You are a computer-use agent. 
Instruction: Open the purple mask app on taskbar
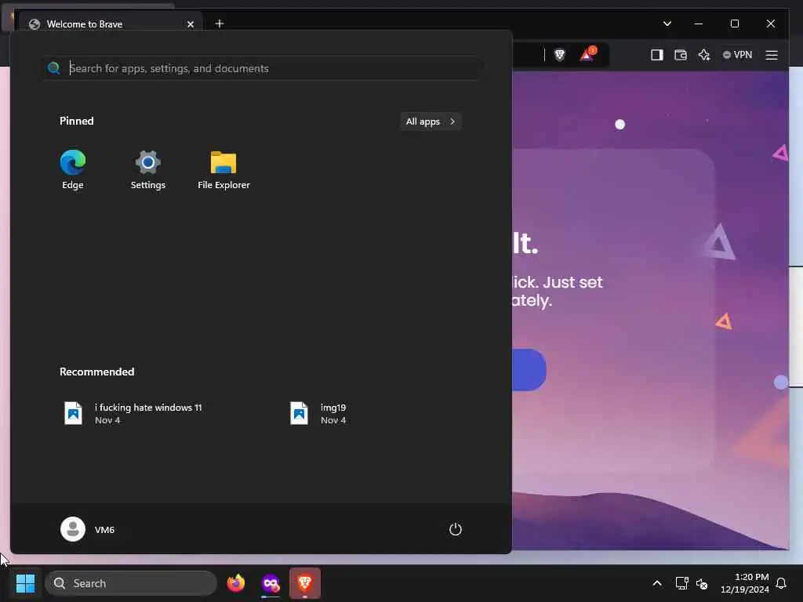tap(271, 583)
